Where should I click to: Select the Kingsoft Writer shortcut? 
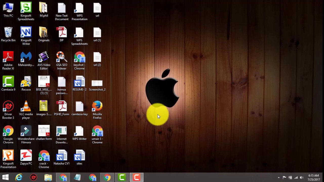click(x=26, y=36)
